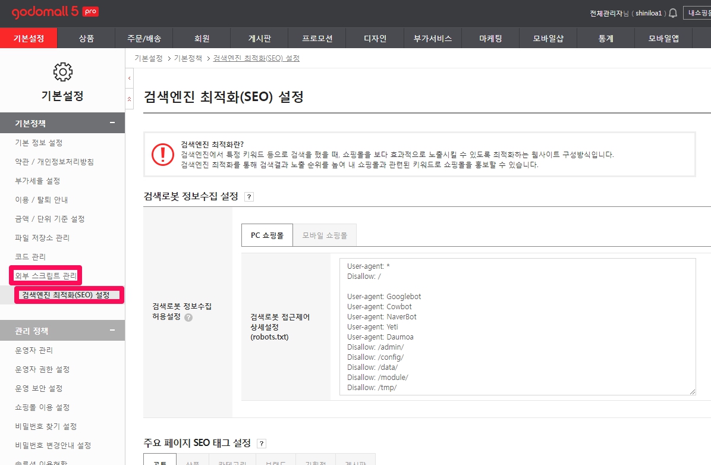Viewport: 711px width, 465px height.
Task: Open the 상품 menu
Action: (x=86, y=39)
